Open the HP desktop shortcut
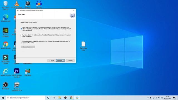This screenshot has width=178, height=100. click(28, 4)
